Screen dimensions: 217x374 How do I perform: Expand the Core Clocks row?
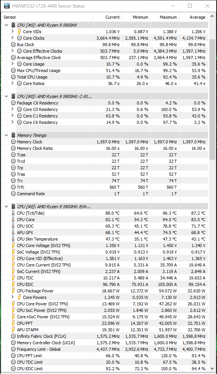13,38
